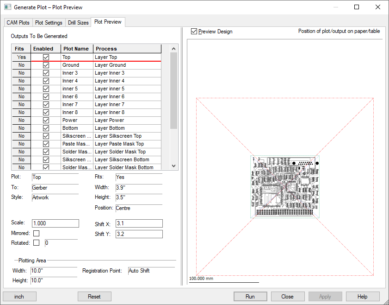Open Help for plot preview
Image resolution: width=389 pixels, height=305 pixels.
tap(363, 297)
